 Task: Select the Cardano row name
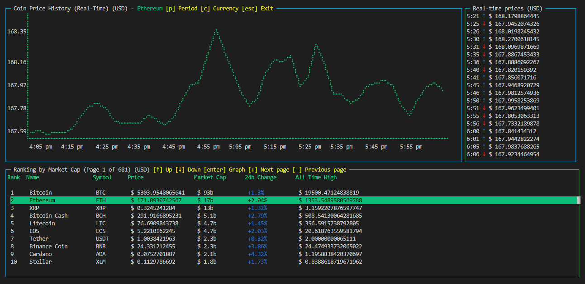coord(41,254)
